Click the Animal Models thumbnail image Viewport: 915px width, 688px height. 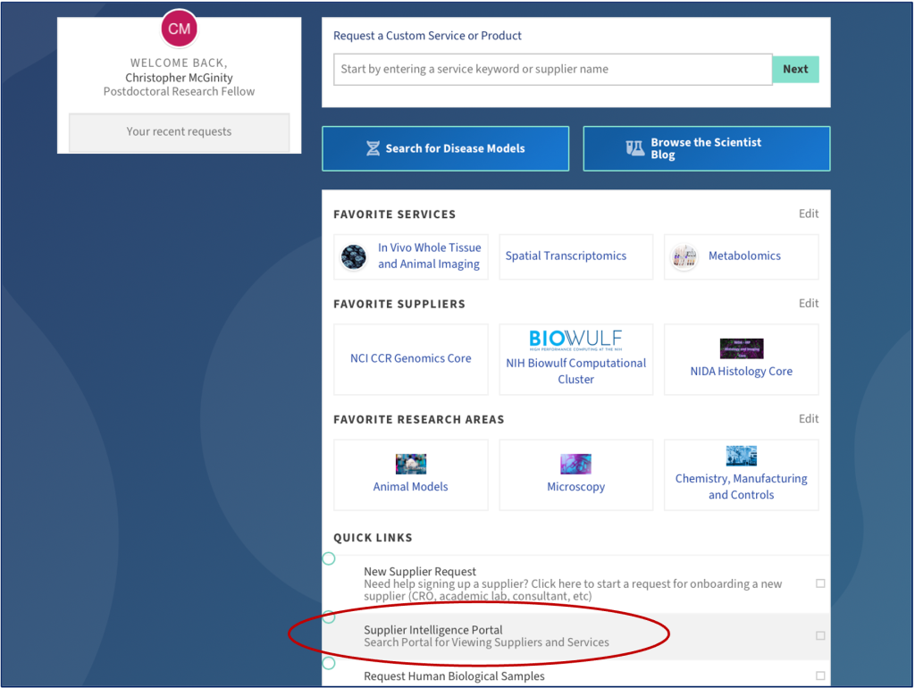pyautogui.click(x=410, y=464)
